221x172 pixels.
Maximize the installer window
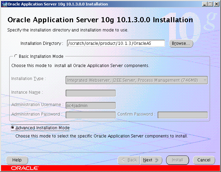pos(210,4)
